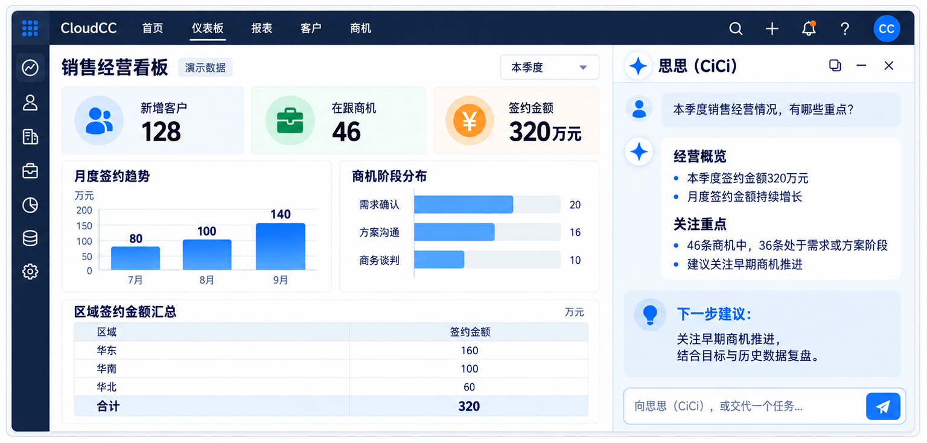Send the message with paper plane button
The height and width of the screenshot is (443, 927).
click(883, 406)
